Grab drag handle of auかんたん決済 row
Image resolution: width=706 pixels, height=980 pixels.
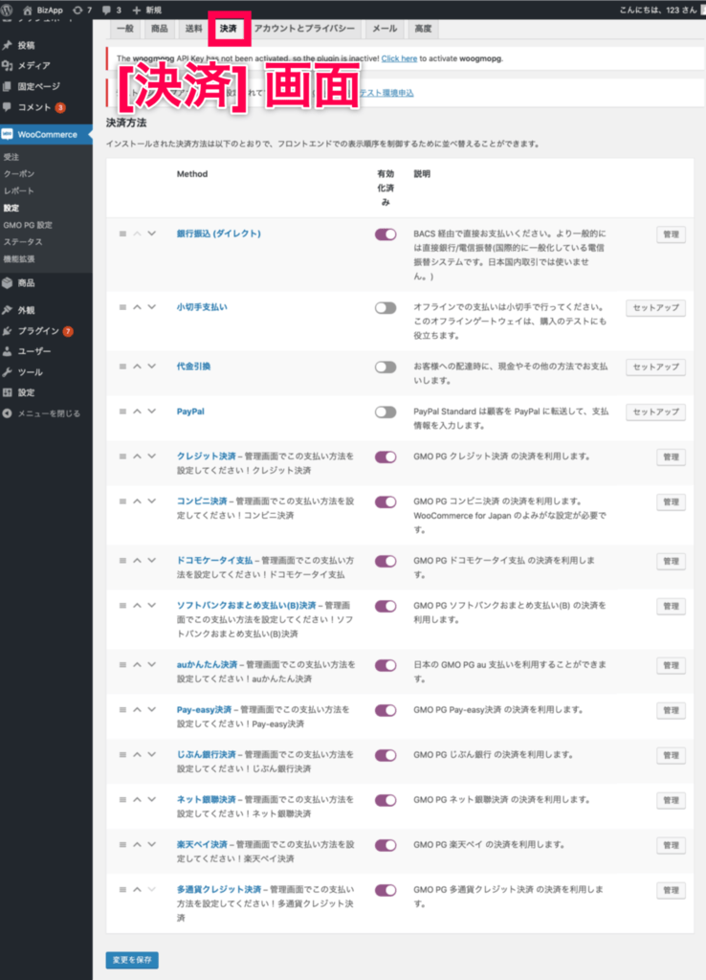tap(123, 664)
